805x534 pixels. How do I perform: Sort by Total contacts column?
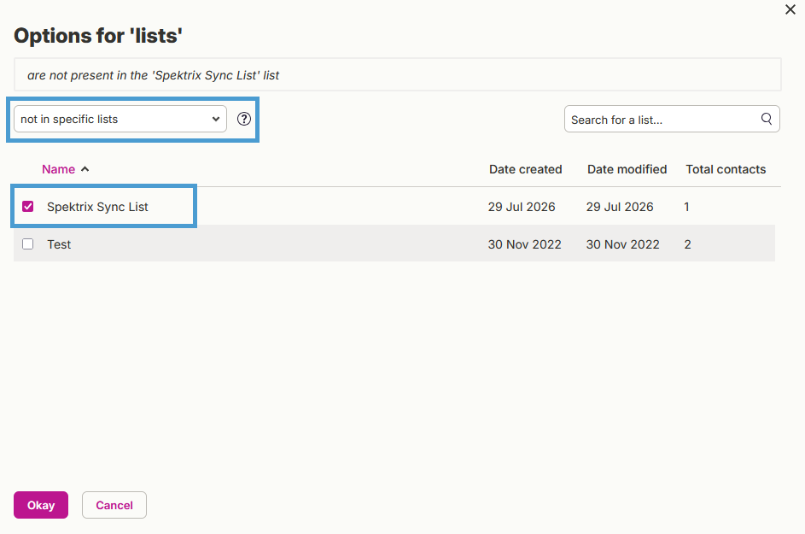726,169
